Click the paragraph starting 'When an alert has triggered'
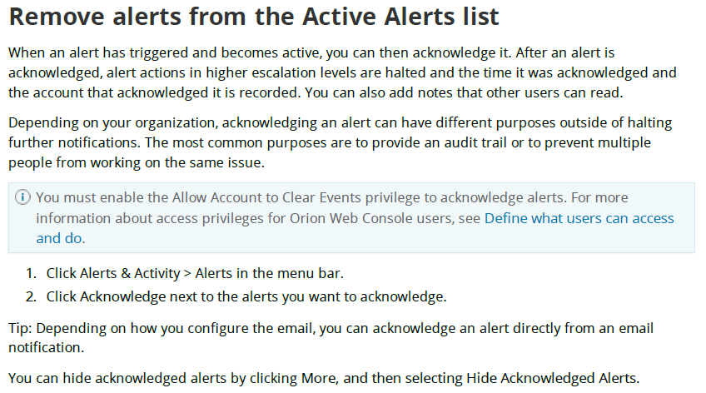This screenshot has width=706, height=393. (x=342, y=72)
